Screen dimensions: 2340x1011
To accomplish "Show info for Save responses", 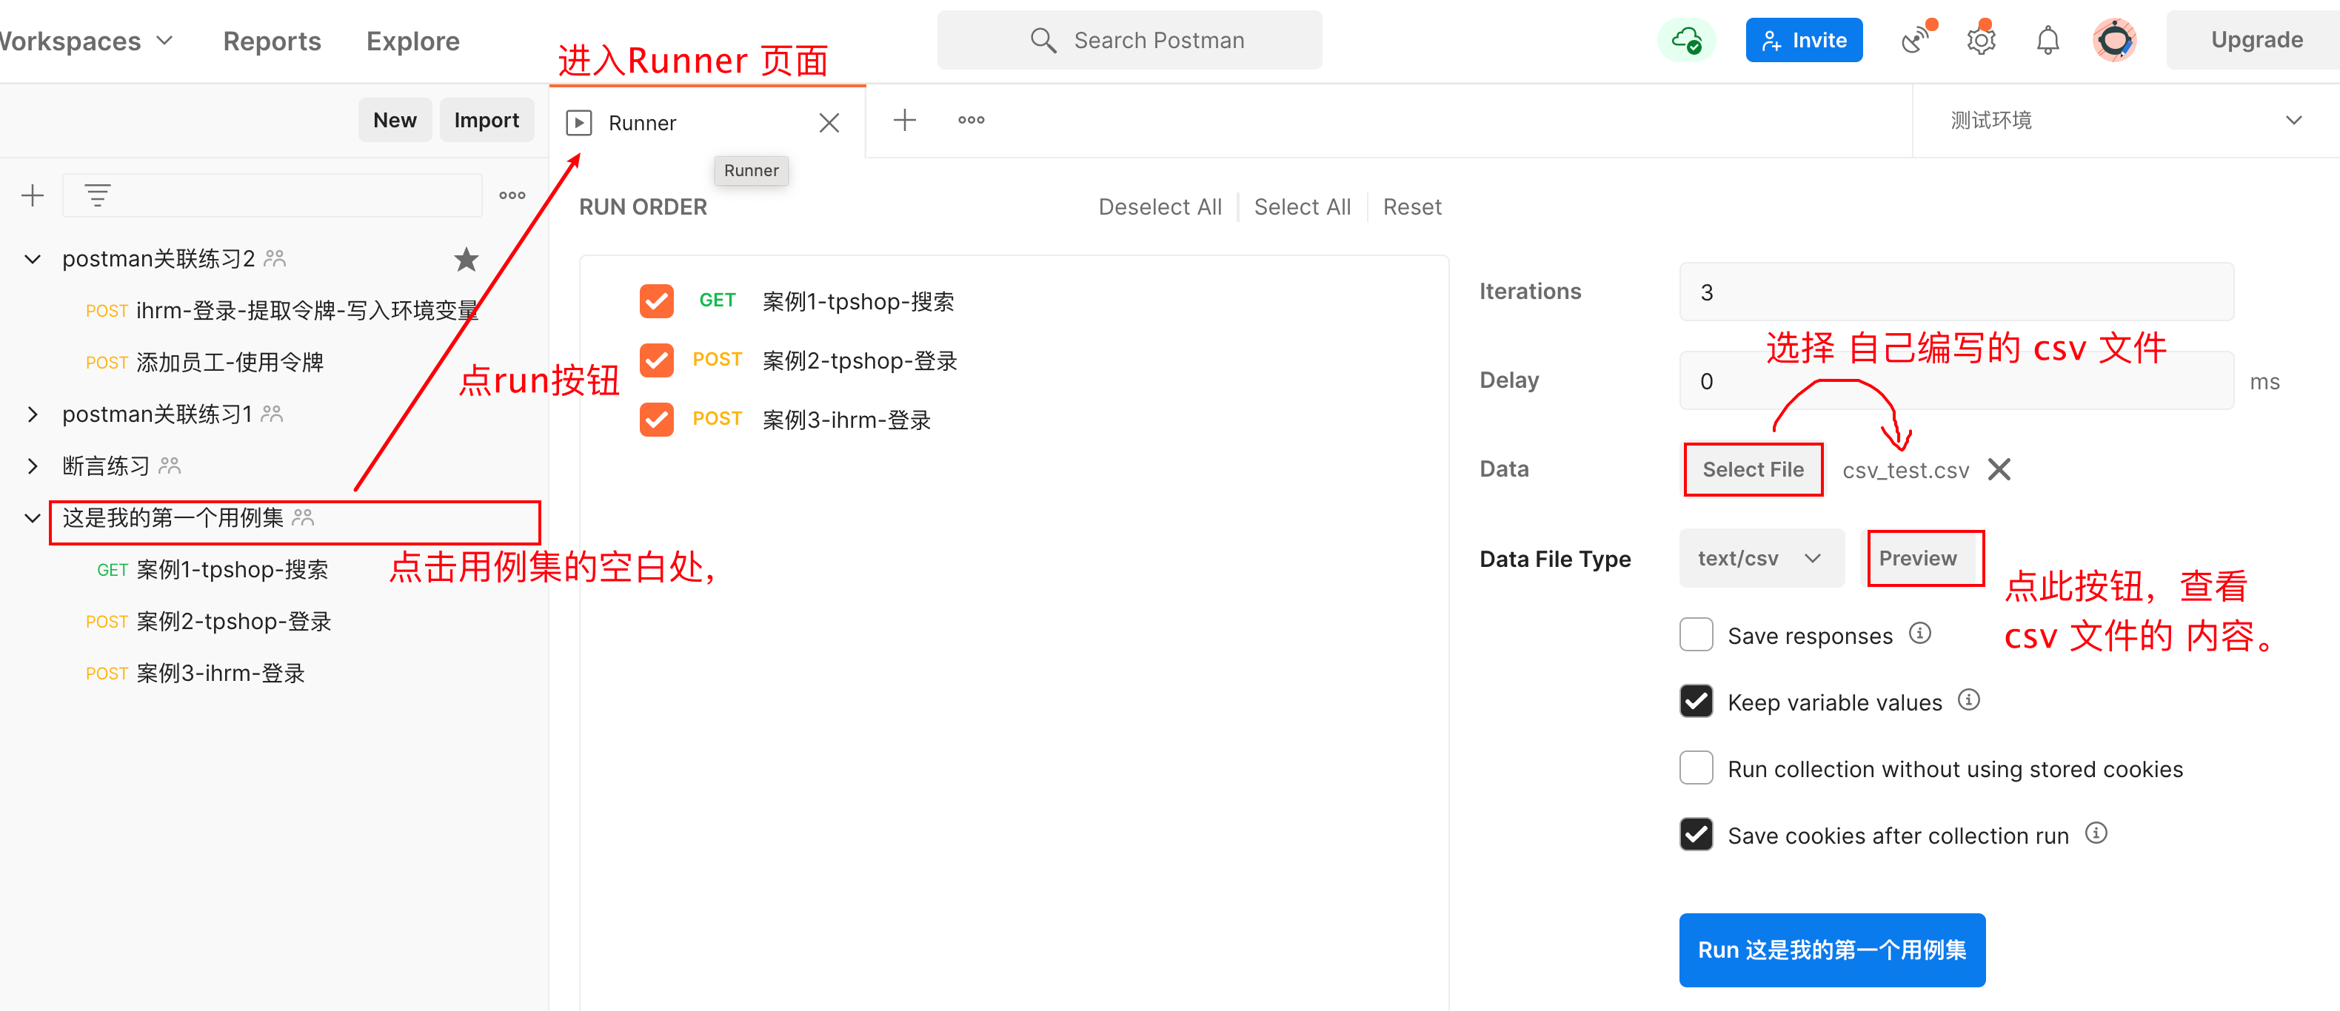I will point(1919,634).
